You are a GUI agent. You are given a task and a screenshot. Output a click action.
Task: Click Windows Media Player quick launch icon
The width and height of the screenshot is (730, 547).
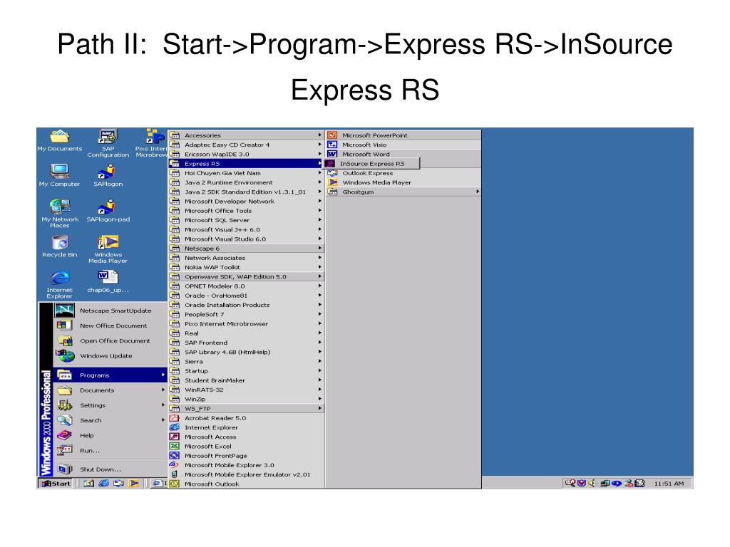point(133,484)
